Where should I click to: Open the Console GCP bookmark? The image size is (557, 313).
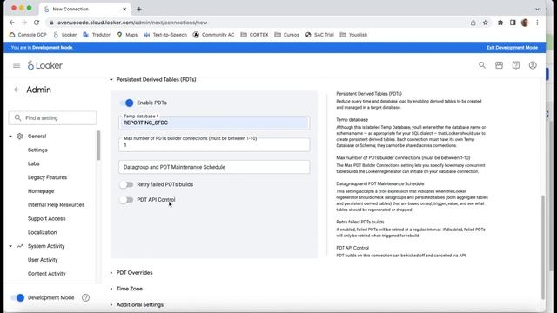click(x=28, y=35)
